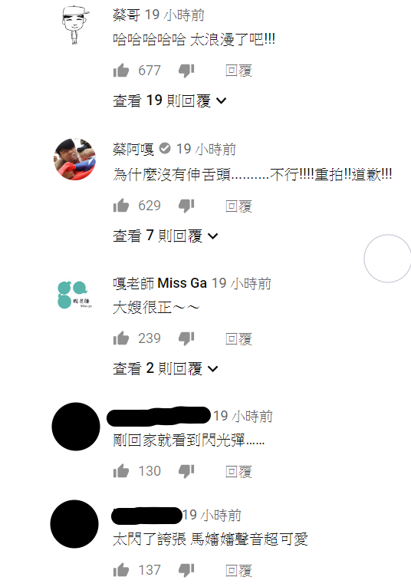Like the 太閃了誇張 comment with 137 likes
This screenshot has height=587, width=411.
pos(121,570)
